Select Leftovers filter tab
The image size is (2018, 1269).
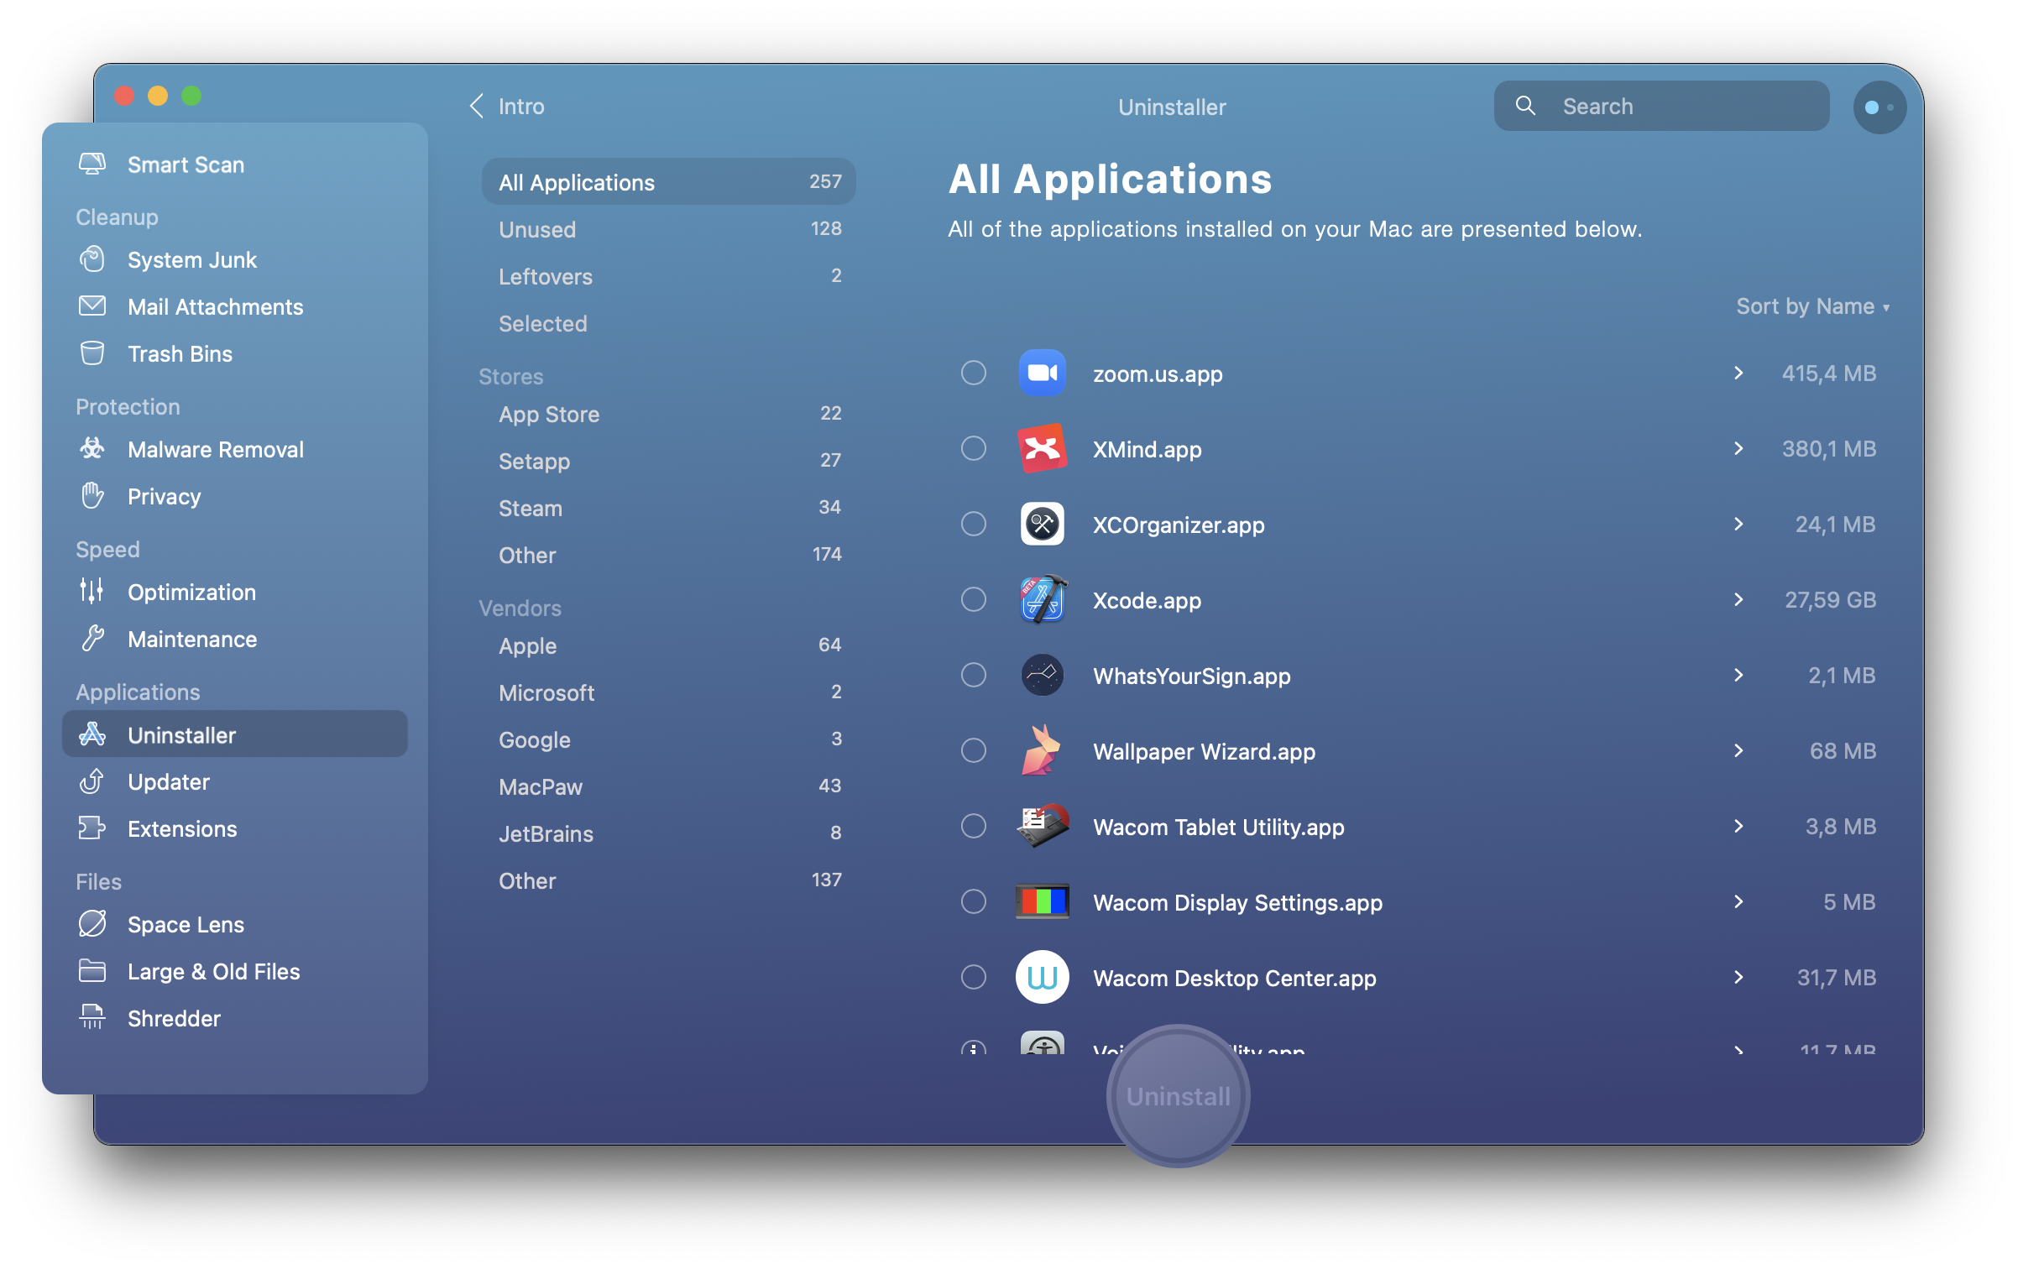(544, 276)
